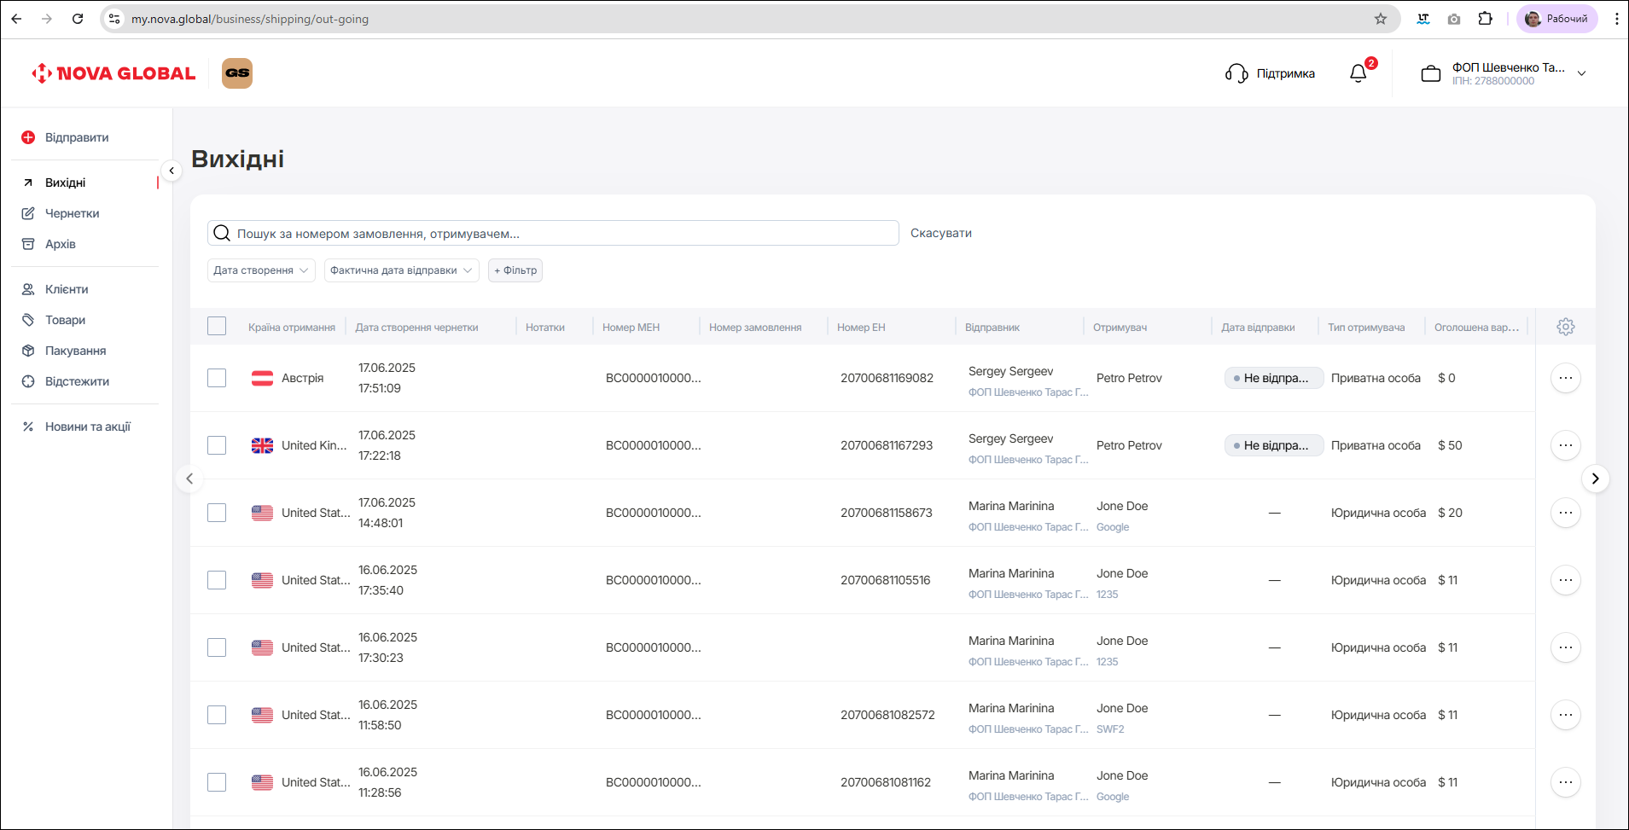Check the row created 17.06.2025 14:48:01

point(217,513)
